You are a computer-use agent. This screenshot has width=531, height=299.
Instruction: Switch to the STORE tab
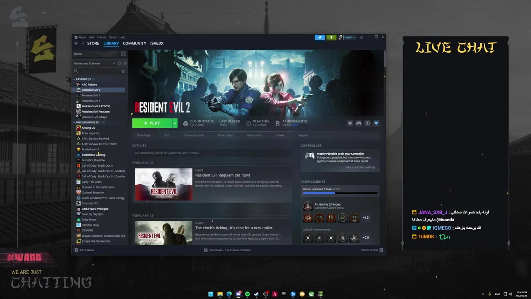93,43
